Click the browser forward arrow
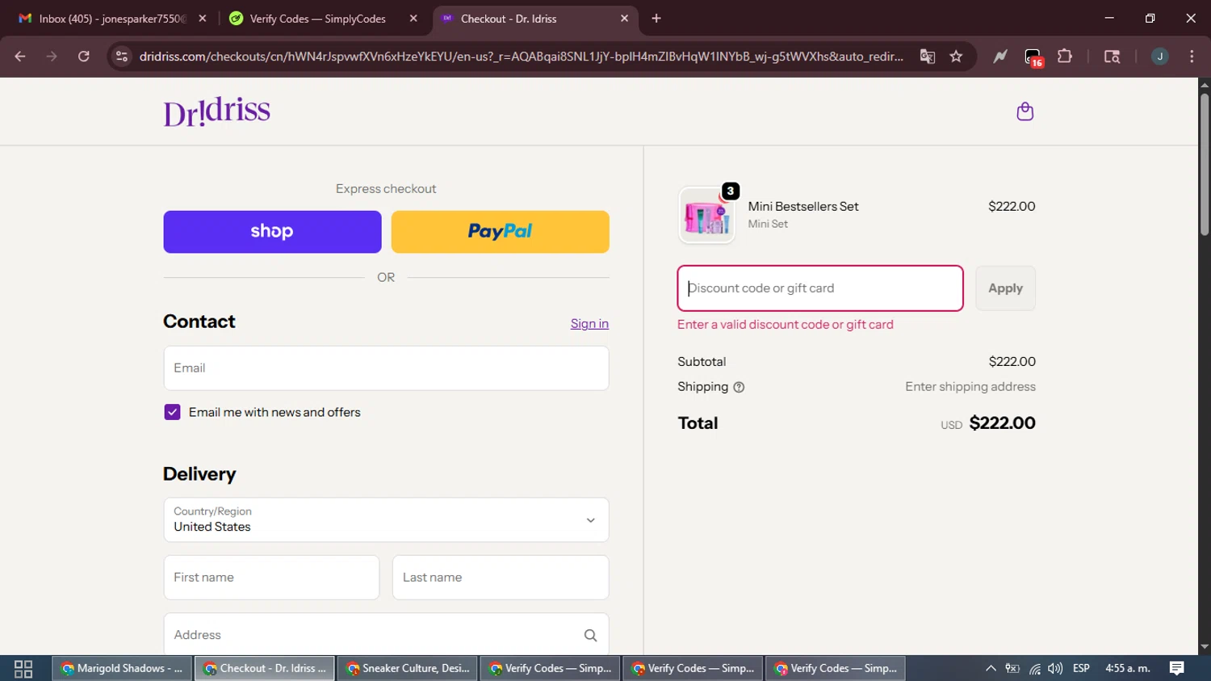Viewport: 1211px width, 681px height. [52, 57]
